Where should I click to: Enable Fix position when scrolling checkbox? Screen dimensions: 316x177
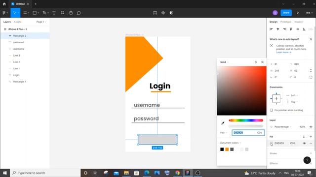click(272, 110)
